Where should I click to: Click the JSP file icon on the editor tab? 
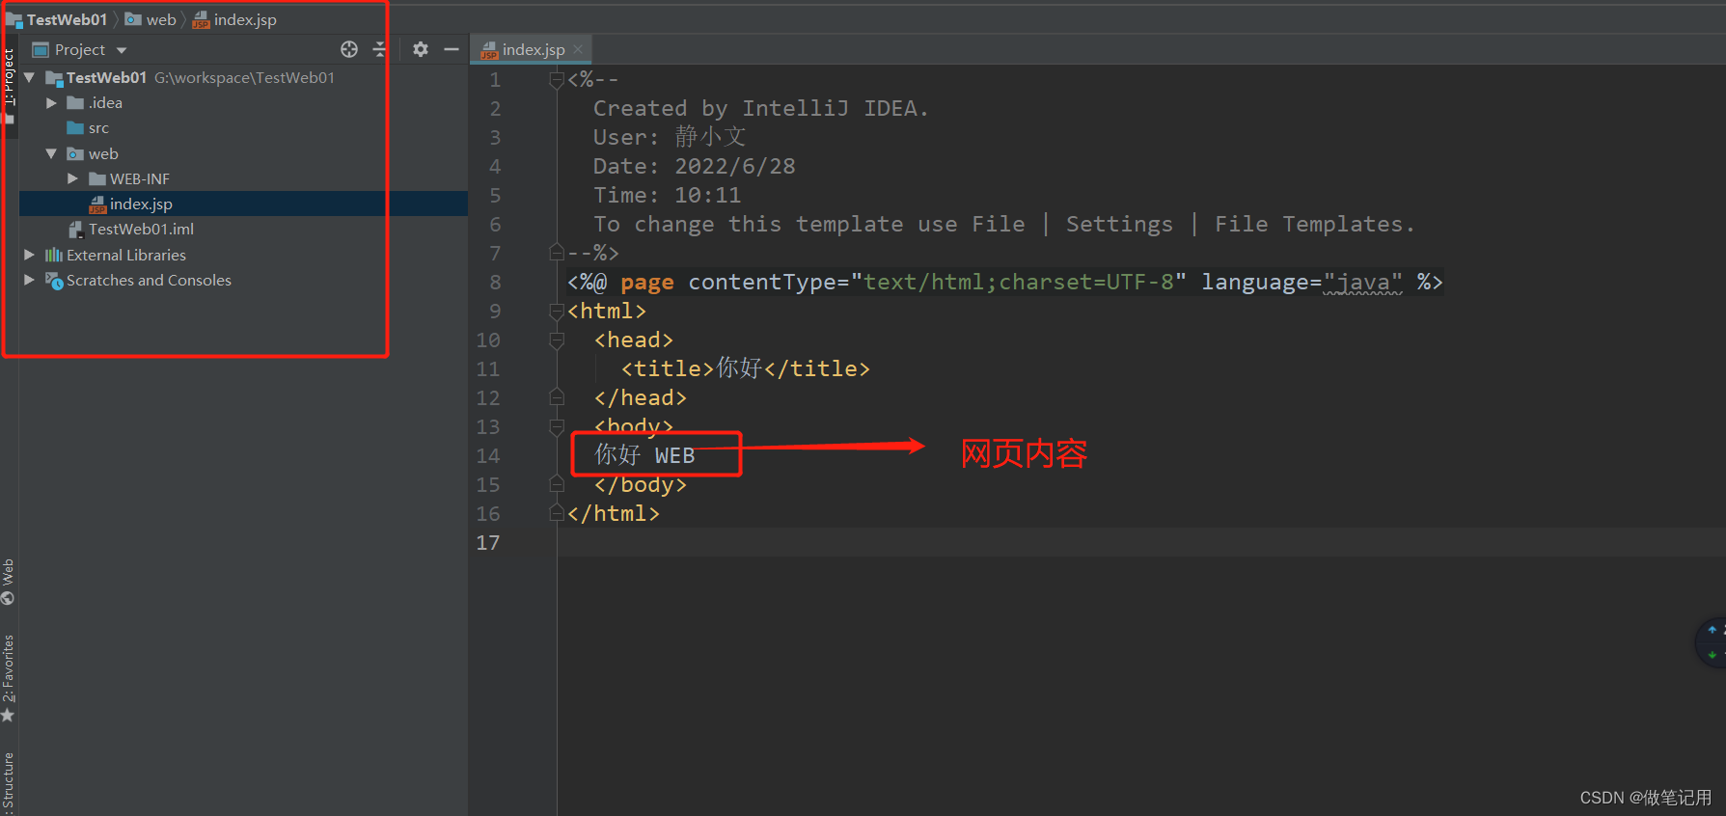tap(489, 50)
